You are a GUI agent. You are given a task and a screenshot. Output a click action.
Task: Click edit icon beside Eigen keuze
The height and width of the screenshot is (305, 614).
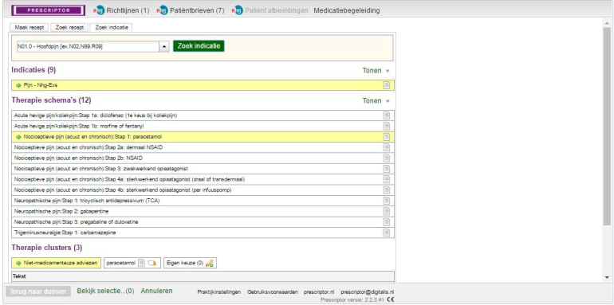(x=210, y=263)
